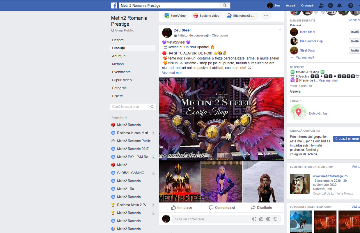Open quick help question mark icon
This screenshot has height=233, width=360.
(351, 6)
